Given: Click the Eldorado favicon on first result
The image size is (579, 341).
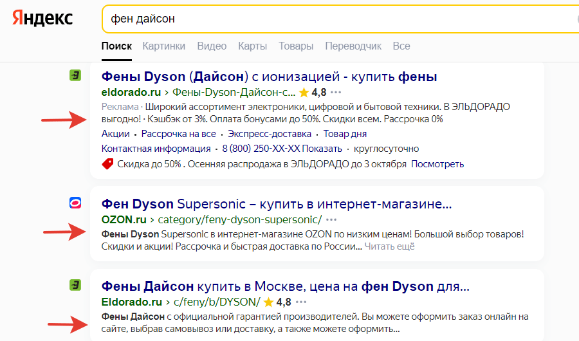Looking at the screenshot, I should point(75,75).
